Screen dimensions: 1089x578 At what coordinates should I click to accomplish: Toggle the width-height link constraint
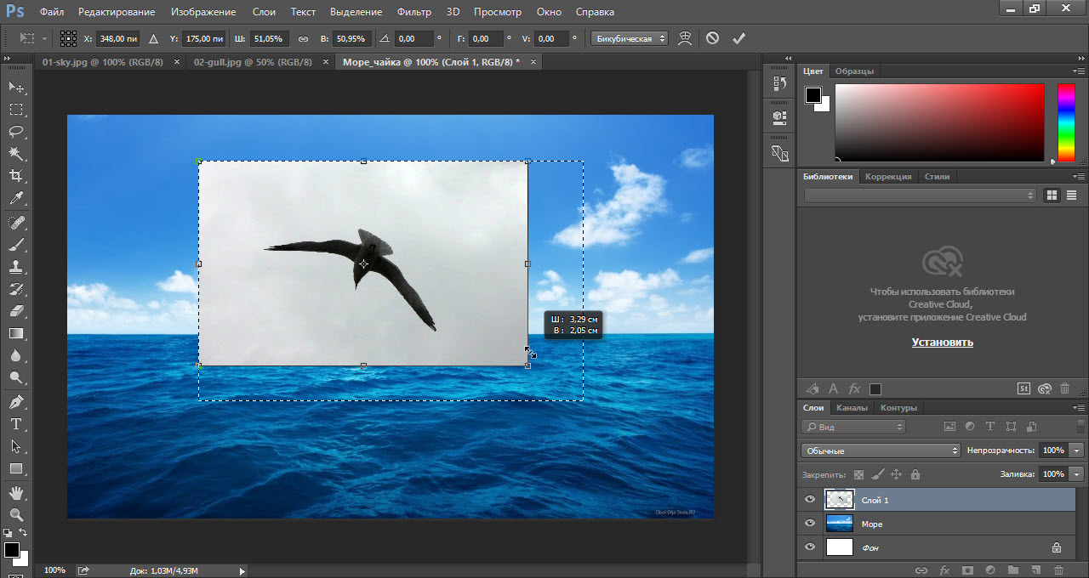(304, 39)
